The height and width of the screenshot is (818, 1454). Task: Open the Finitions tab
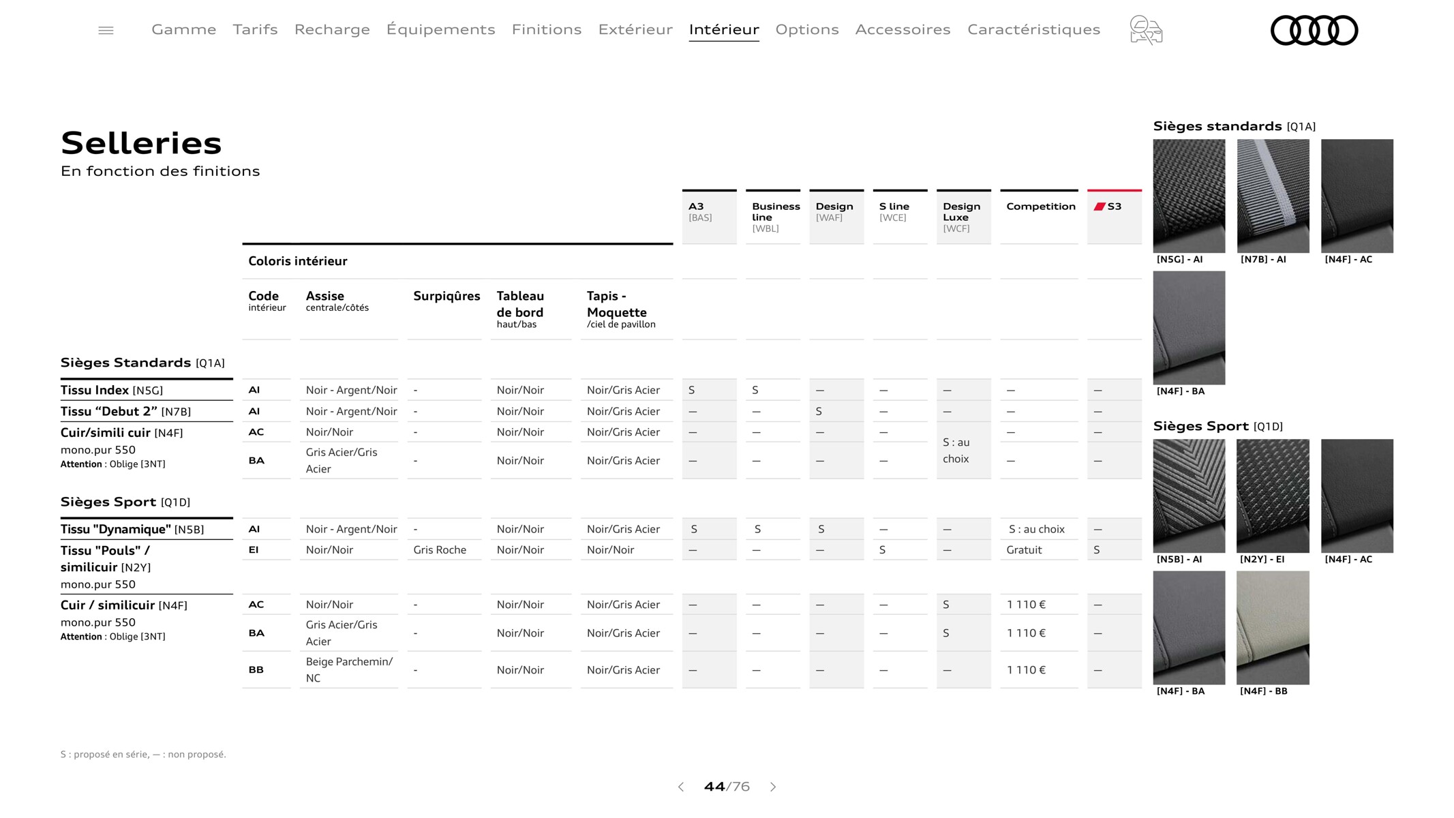click(x=547, y=29)
